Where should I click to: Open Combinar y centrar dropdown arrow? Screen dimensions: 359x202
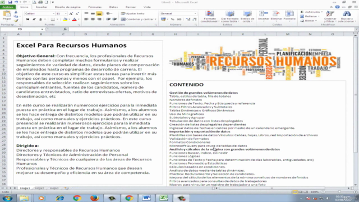pyautogui.click(x=155, y=19)
